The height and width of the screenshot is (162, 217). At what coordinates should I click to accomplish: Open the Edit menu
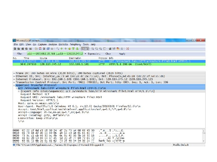(22, 44)
